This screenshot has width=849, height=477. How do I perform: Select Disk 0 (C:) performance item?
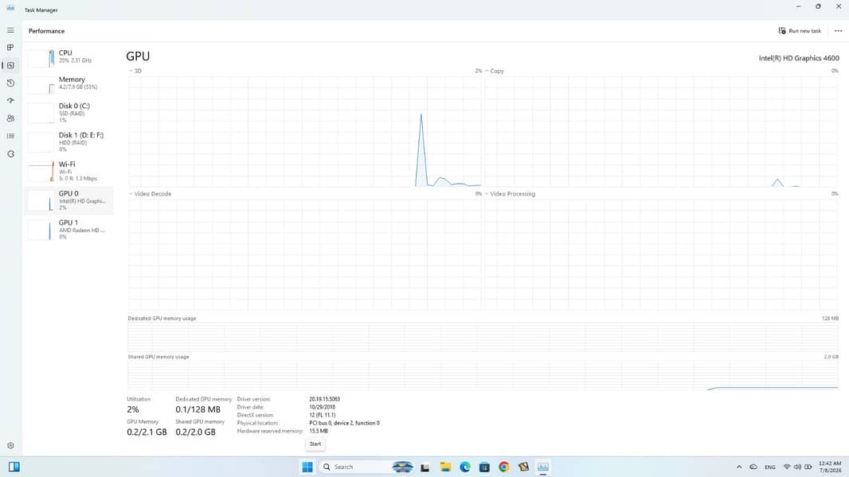point(68,112)
